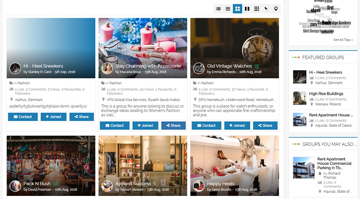Open High Rise Buildings in Featured Groups

point(326,93)
